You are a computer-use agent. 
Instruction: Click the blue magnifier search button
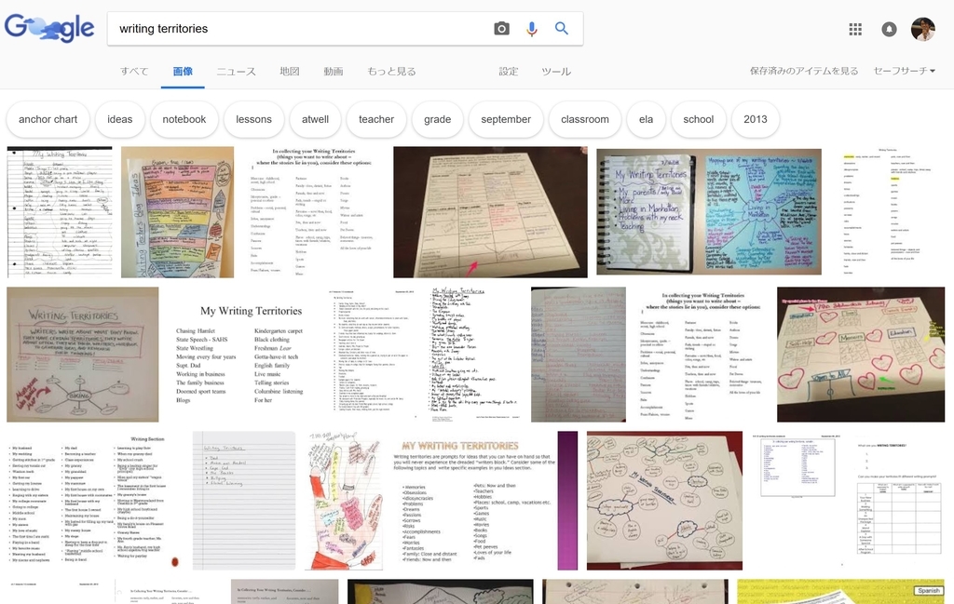pos(562,29)
